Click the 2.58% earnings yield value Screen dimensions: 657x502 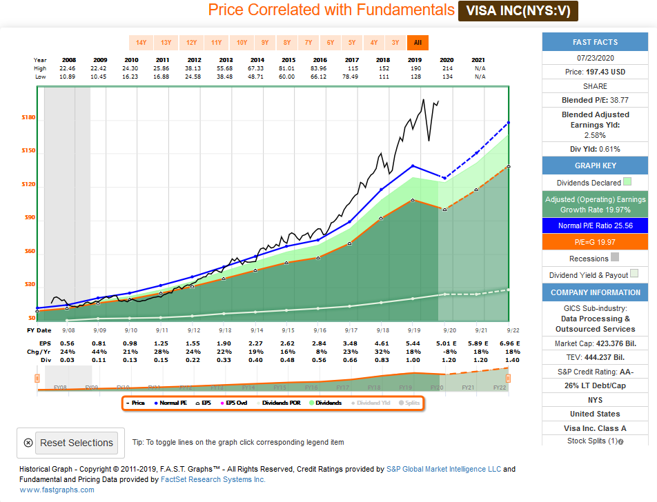595,135
